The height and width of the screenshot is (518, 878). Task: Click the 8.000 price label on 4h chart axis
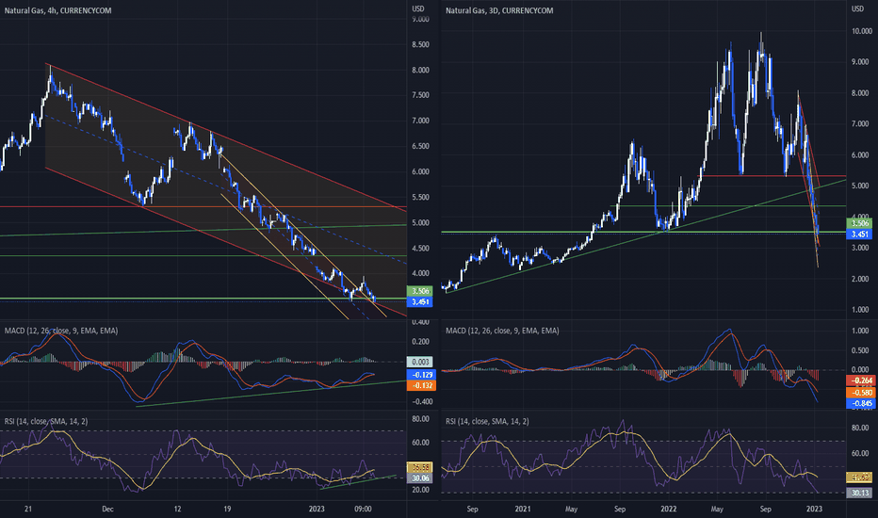420,70
